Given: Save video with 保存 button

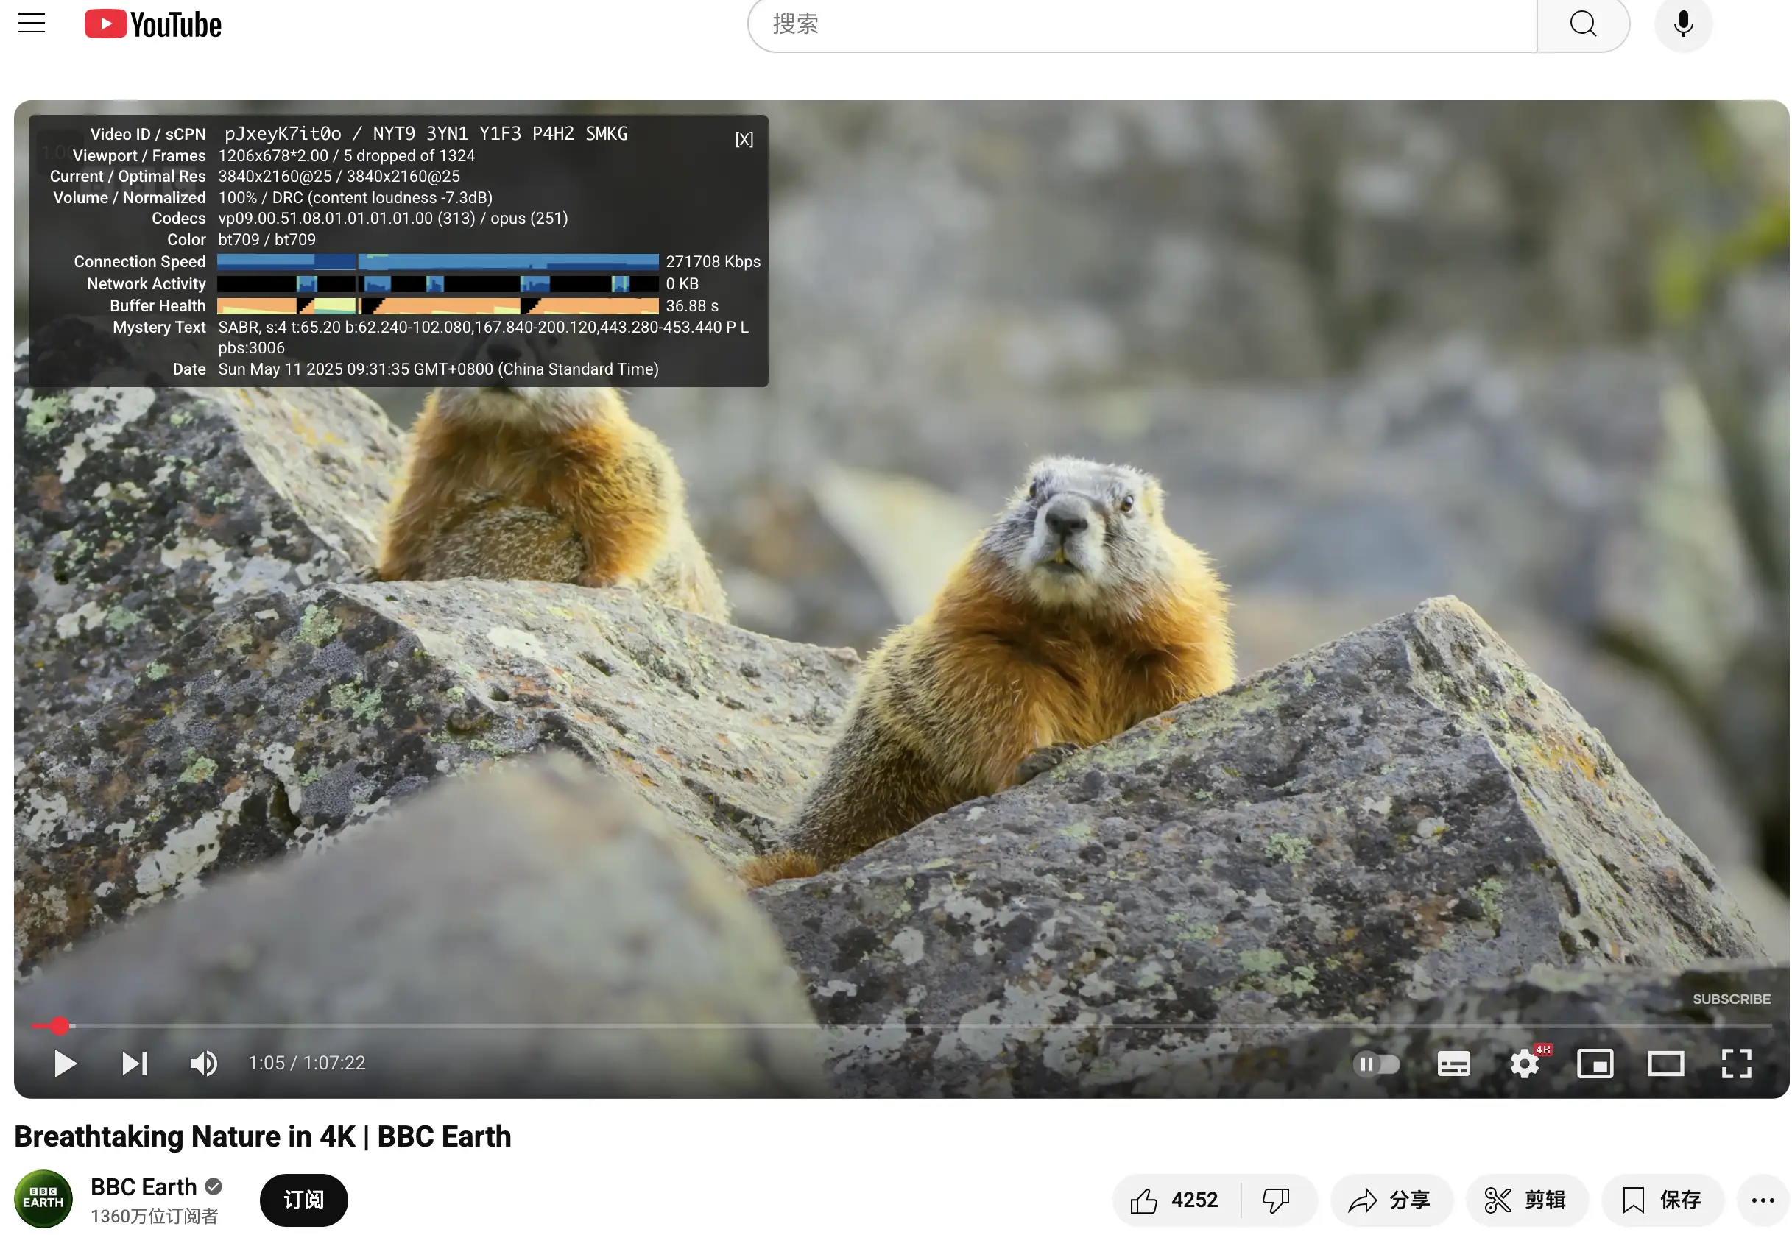Looking at the screenshot, I should click(x=1661, y=1200).
